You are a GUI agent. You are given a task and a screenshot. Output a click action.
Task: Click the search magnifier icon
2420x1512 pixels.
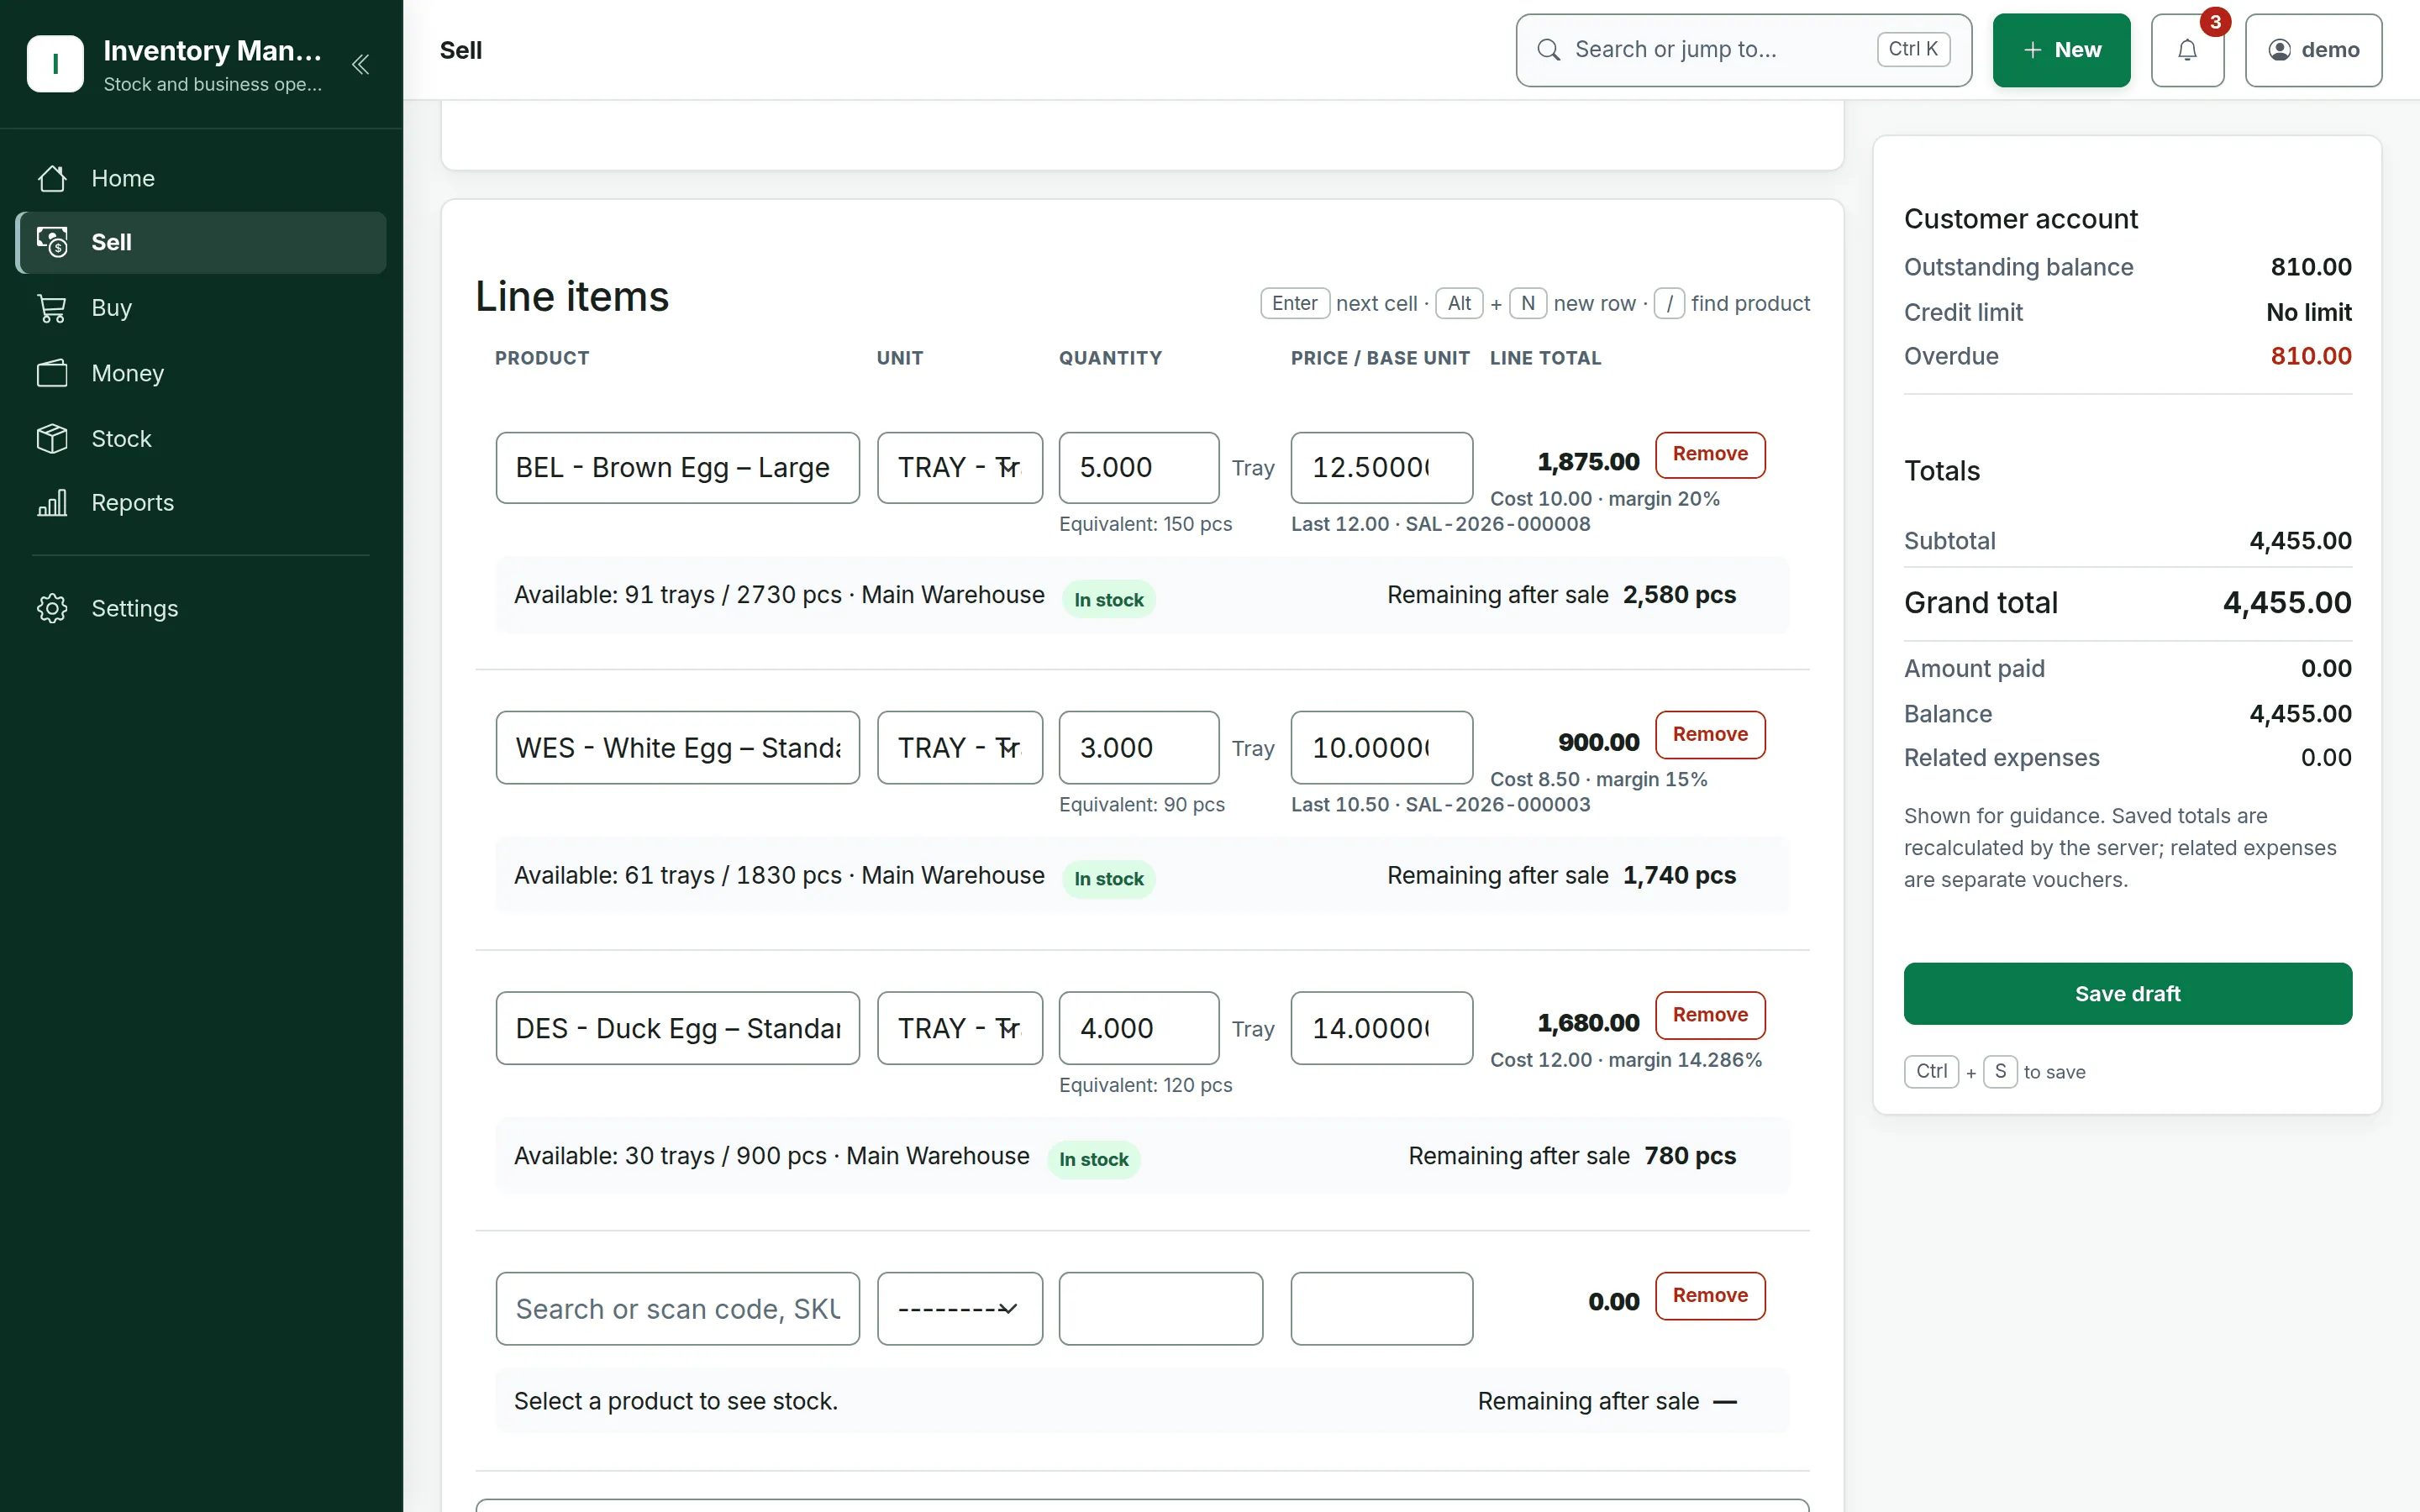1548,50
